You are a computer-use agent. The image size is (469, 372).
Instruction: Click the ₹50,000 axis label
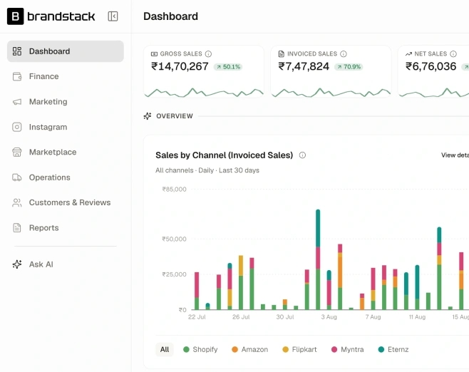[174, 239]
